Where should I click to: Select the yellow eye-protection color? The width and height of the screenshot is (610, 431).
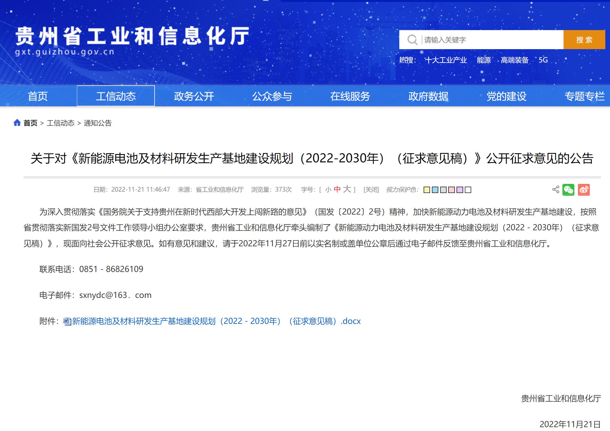coord(427,190)
